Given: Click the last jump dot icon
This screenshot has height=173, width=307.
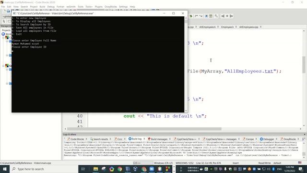Looking at the screenshot, I should pyautogui.click(x=227, y=16).
